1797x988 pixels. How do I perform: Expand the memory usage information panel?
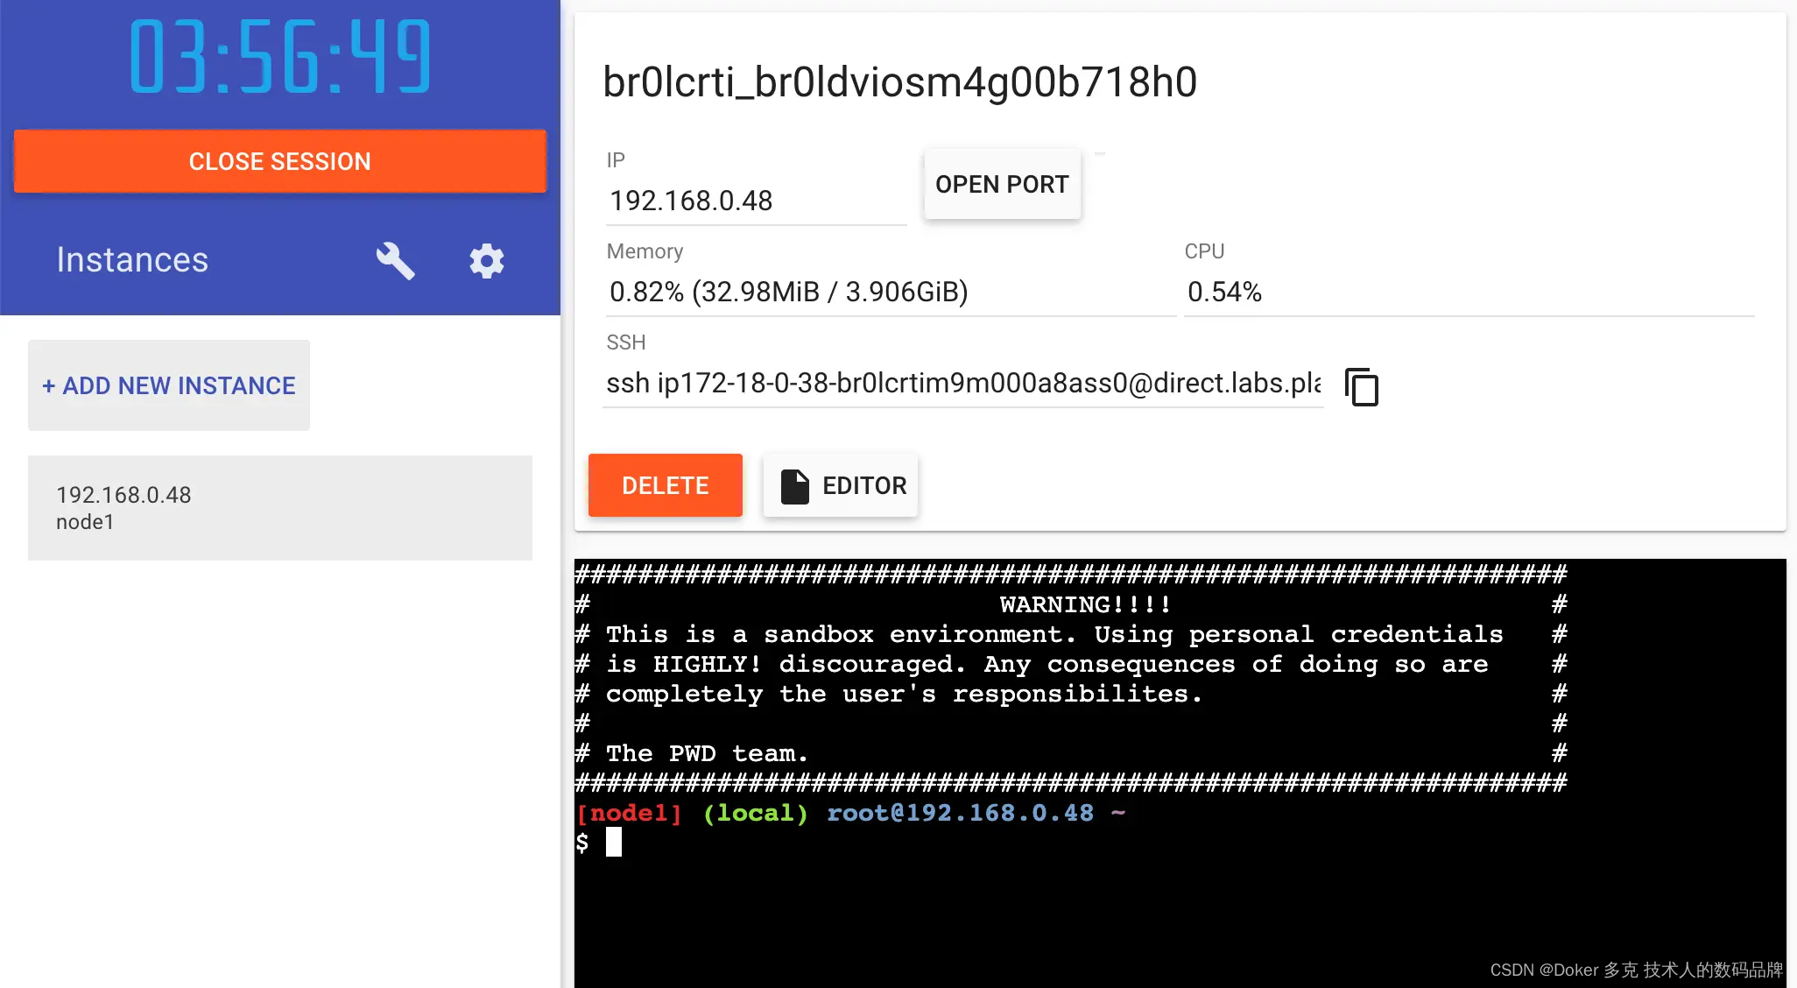point(789,292)
